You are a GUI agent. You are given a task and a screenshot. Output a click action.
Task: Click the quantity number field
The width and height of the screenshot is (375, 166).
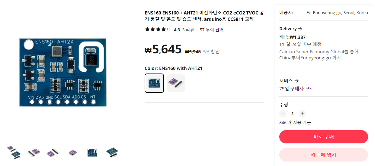click(x=293, y=114)
